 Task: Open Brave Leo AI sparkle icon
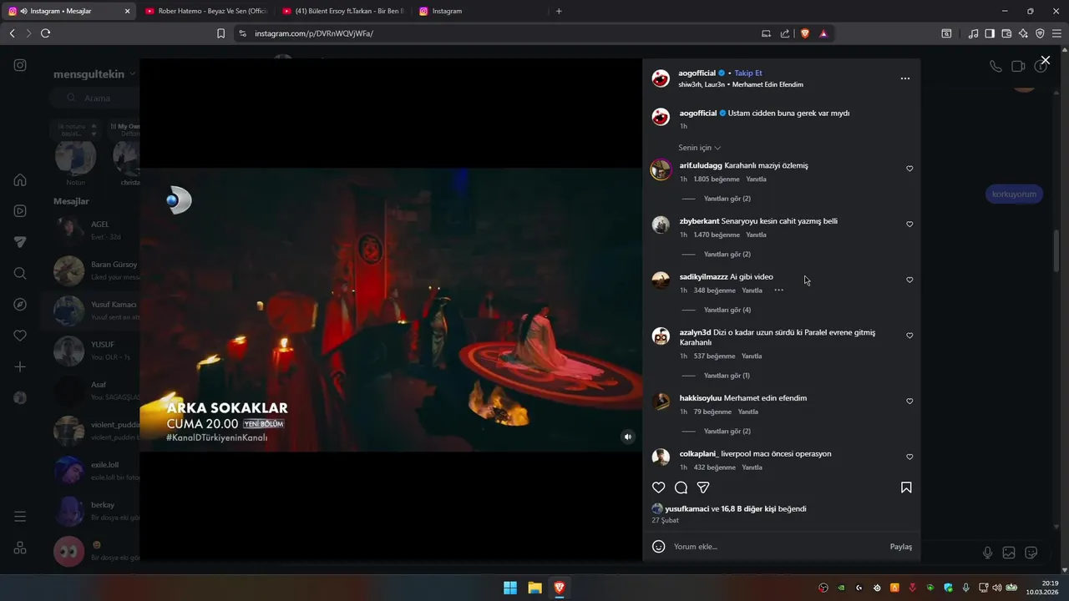pyautogui.click(x=1023, y=33)
